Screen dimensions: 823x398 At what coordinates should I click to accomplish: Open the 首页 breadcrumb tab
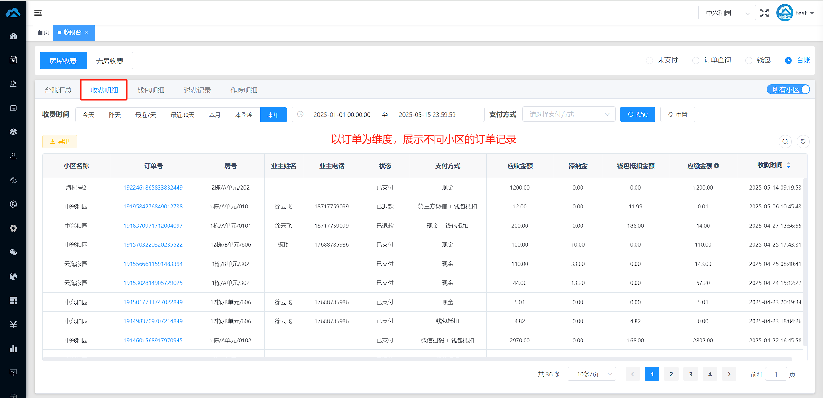(x=43, y=32)
